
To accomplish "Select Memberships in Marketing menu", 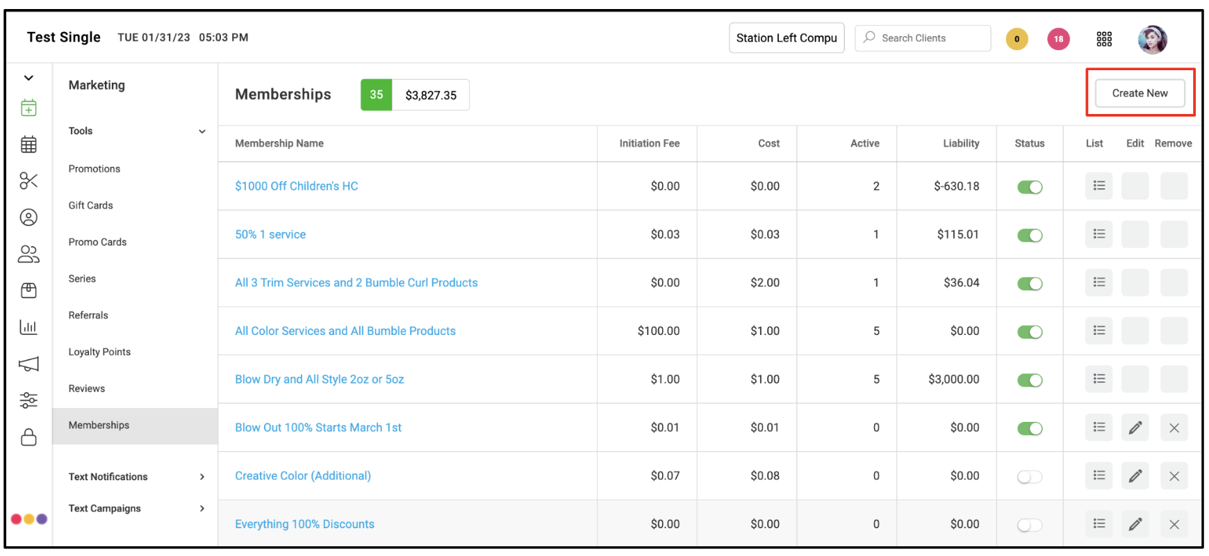I will click(135, 425).
